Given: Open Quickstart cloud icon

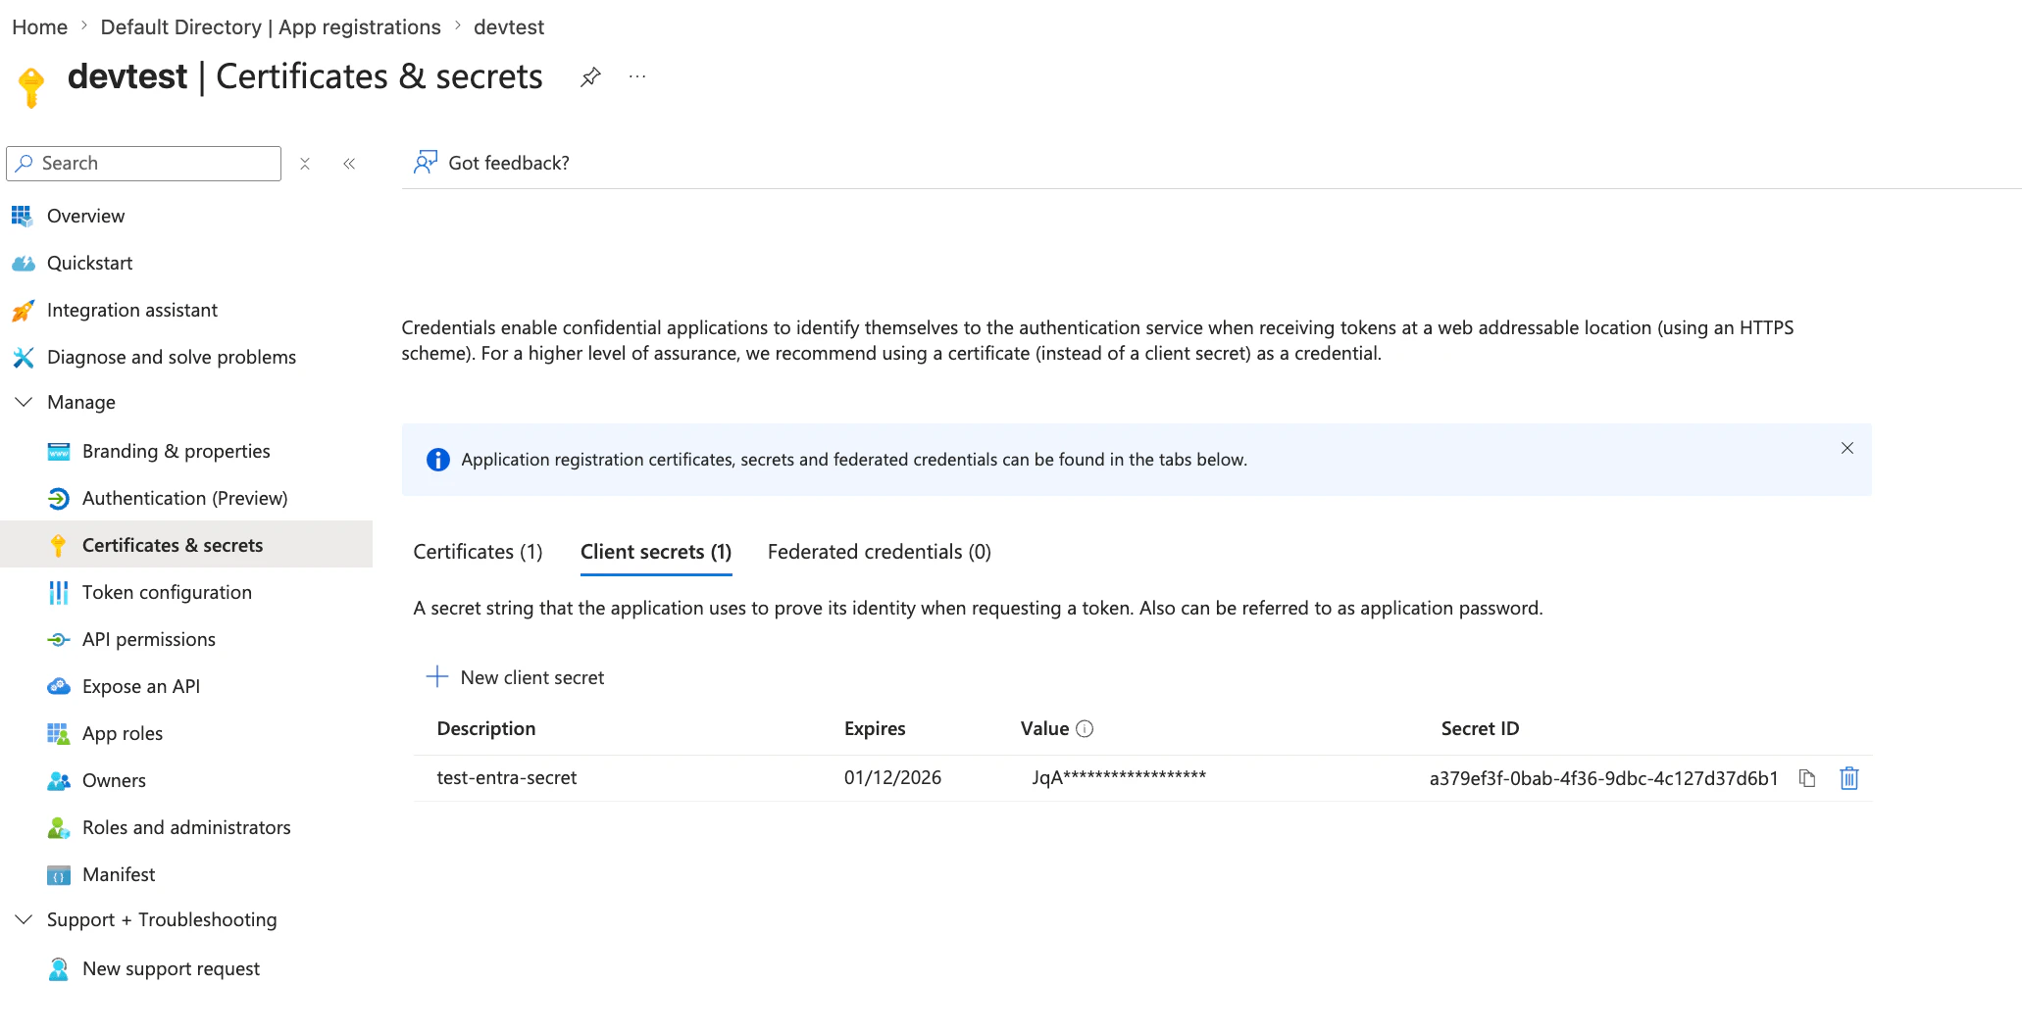Looking at the screenshot, I should 23,263.
